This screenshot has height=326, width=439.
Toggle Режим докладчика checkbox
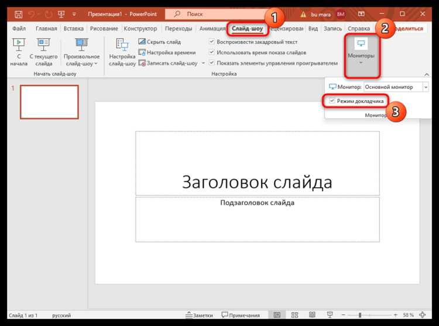click(x=332, y=101)
